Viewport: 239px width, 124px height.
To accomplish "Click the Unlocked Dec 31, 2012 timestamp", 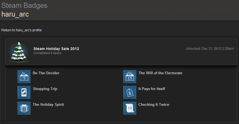I will coord(210,49).
